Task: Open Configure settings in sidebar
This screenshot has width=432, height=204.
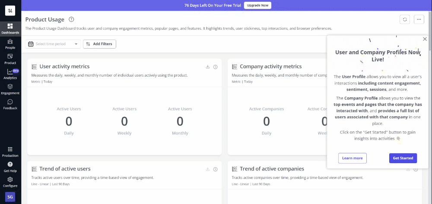Action: click(10, 181)
